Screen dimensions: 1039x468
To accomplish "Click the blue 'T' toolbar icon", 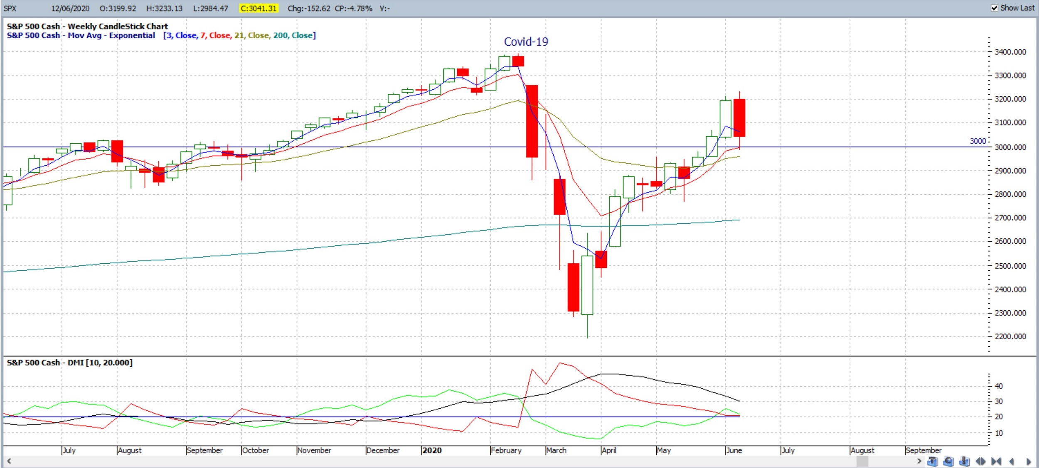I will 933,461.
